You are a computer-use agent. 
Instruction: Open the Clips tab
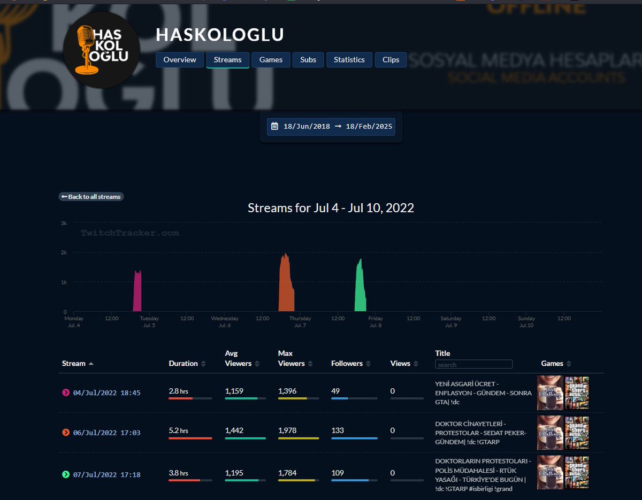pyautogui.click(x=391, y=60)
